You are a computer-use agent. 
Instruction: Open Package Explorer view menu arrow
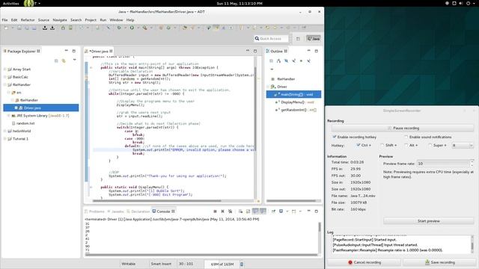pos(75,60)
